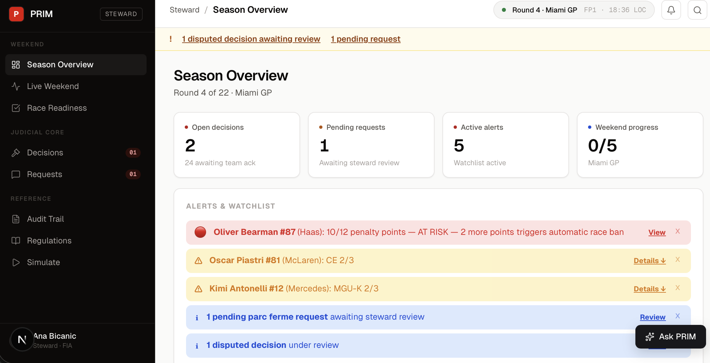Click the red PRIM logo
Screen dimensions: 710x363
point(16,14)
